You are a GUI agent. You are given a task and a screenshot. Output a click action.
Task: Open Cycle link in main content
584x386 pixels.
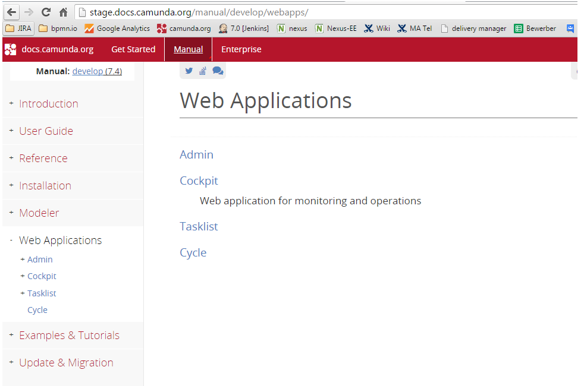pyautogui.click(x=193, y=252)
